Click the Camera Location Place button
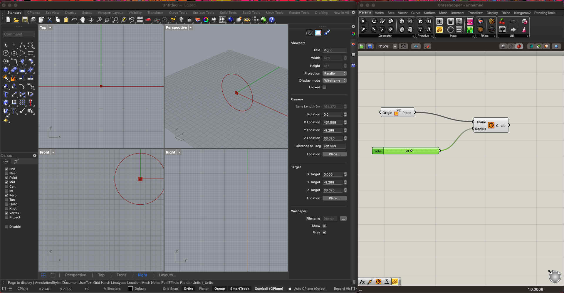Image resolution: width=564 pixels, height=293 pixels. pos(334,154)
